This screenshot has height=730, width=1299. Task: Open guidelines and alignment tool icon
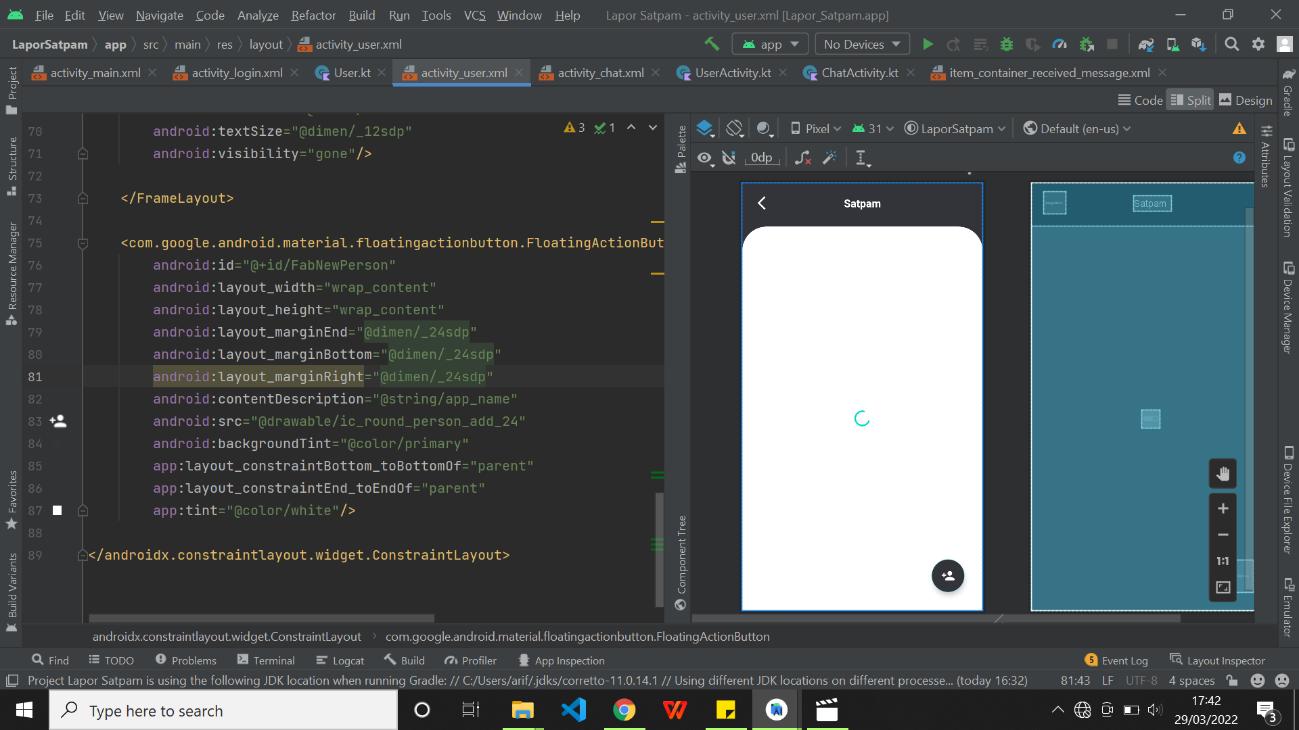coord(862,158)
